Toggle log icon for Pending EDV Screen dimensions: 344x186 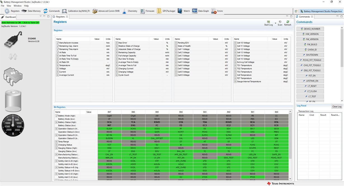[x=176, y=43]
